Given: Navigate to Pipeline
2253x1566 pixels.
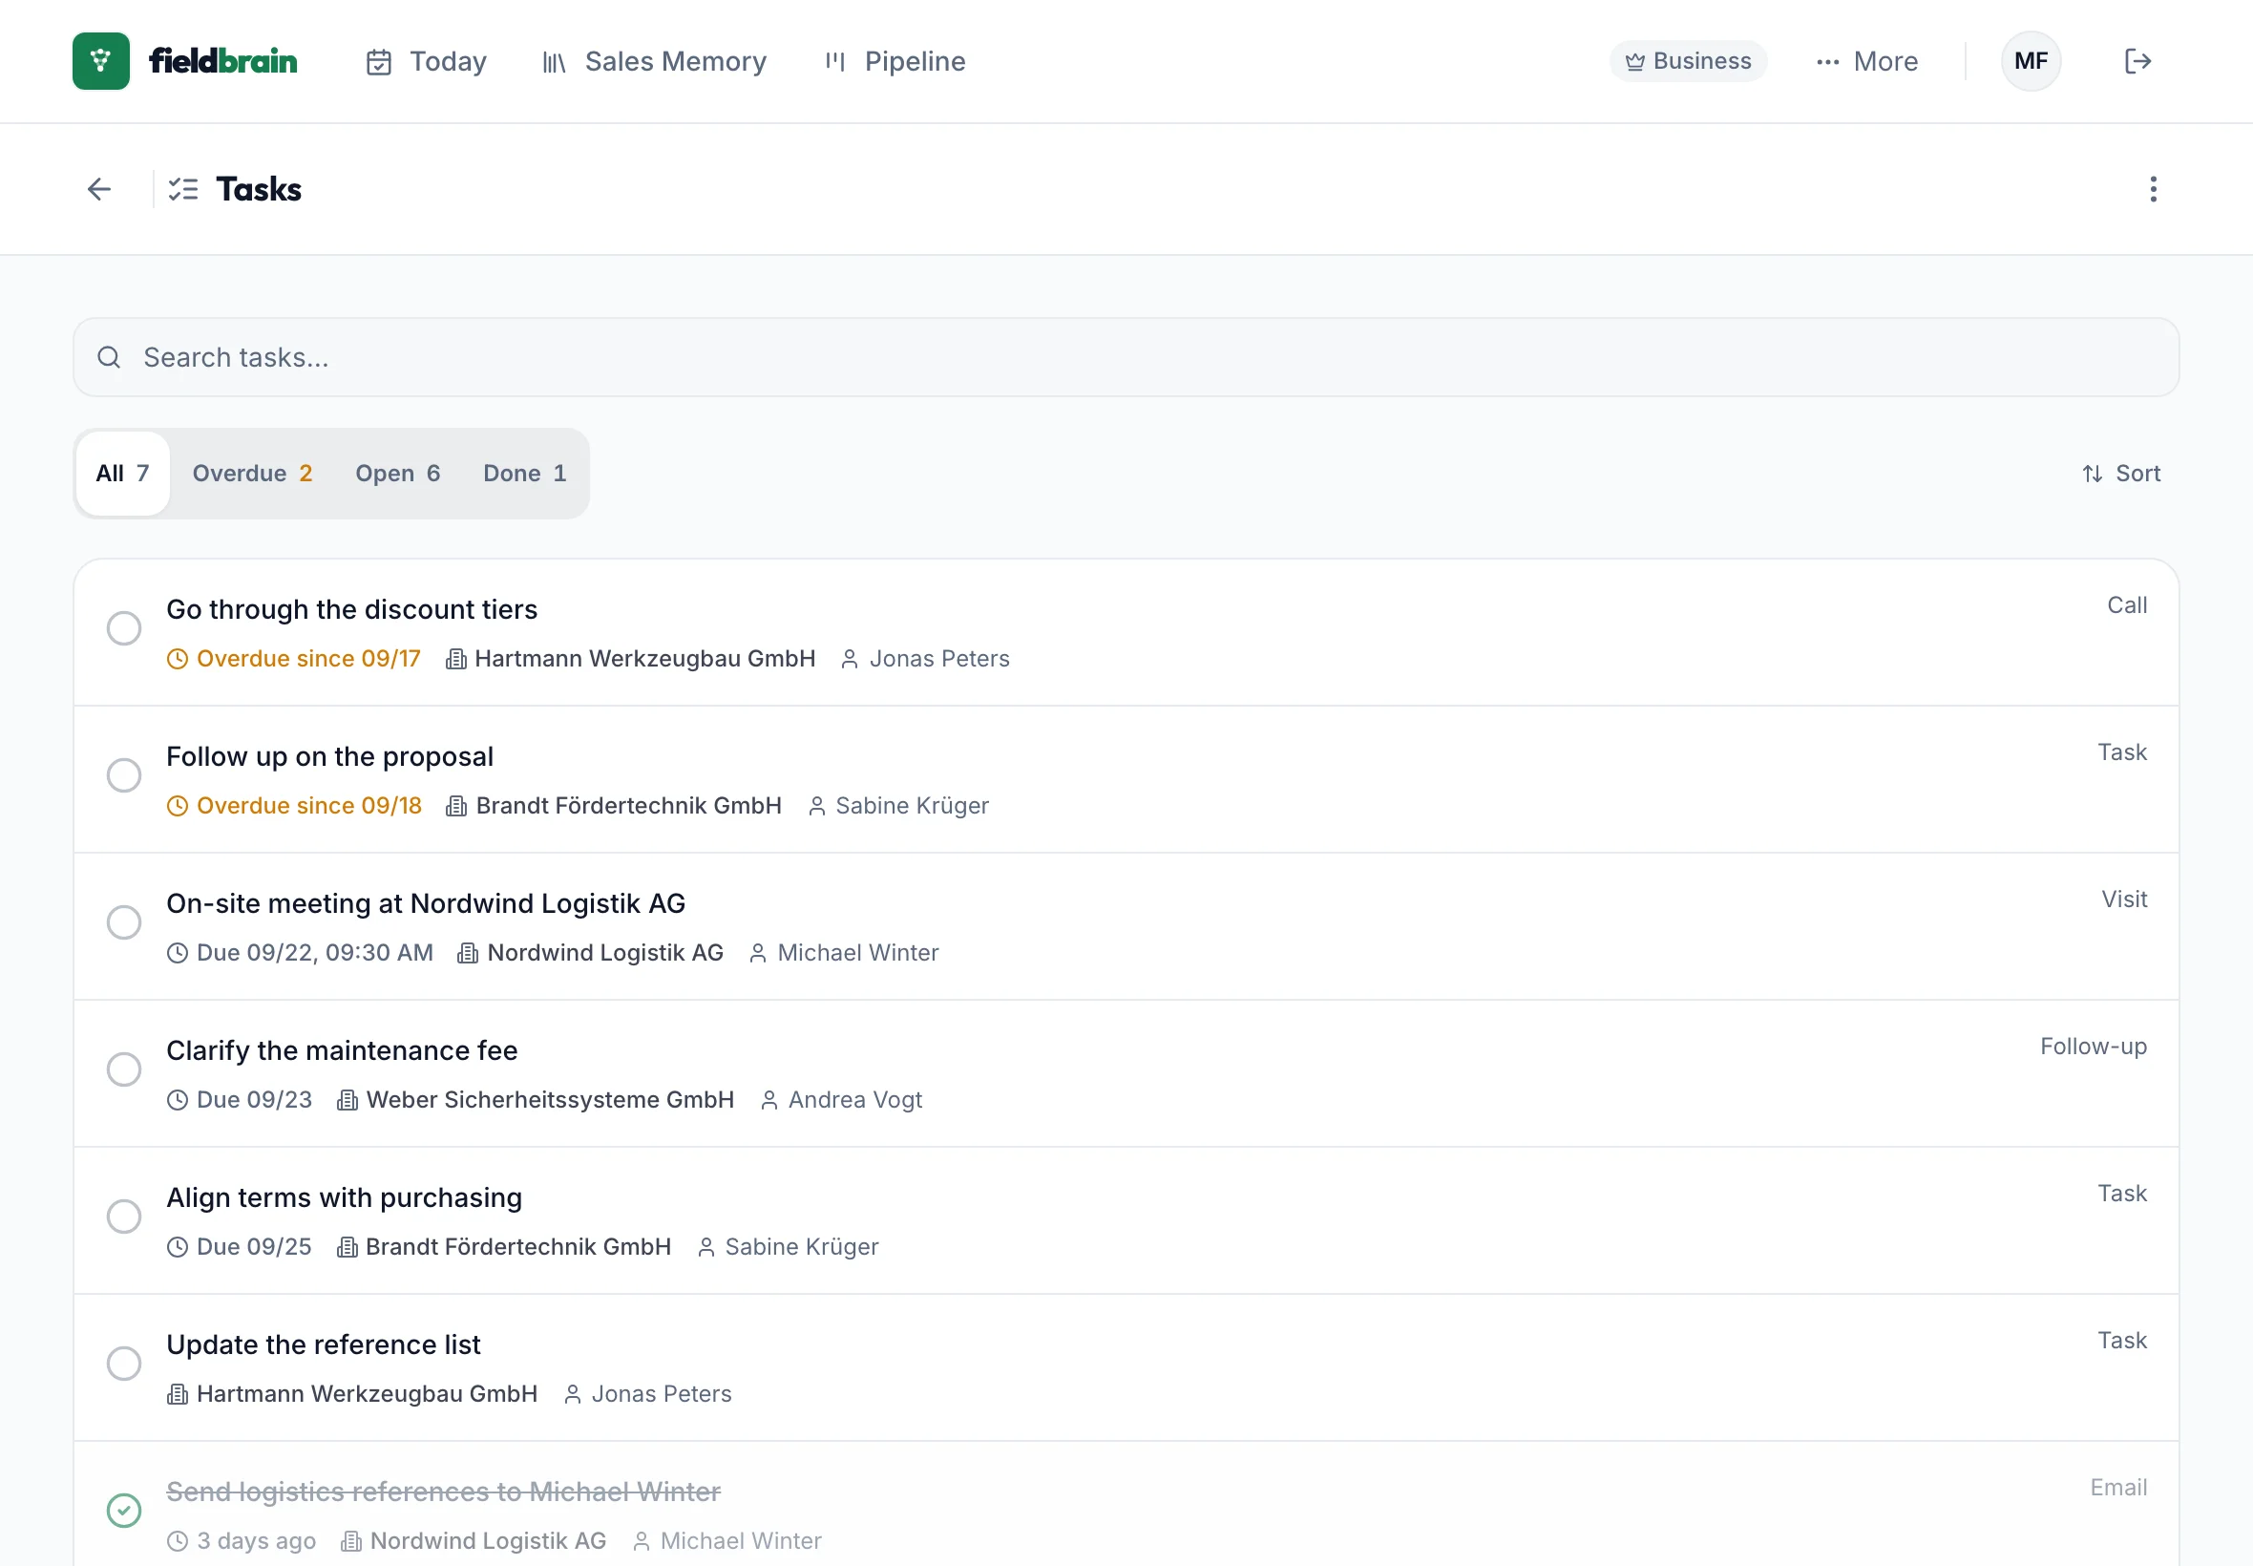Looking at the screenshot, I should (x=895, y=61).
